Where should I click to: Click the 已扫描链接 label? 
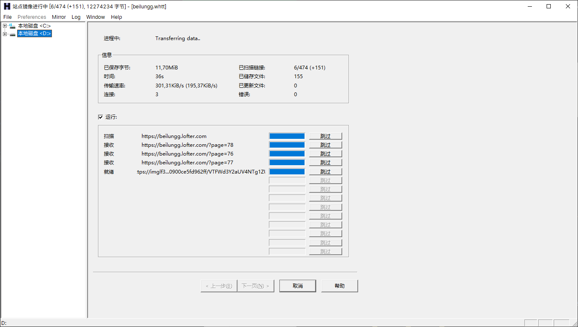pos(252,68)
